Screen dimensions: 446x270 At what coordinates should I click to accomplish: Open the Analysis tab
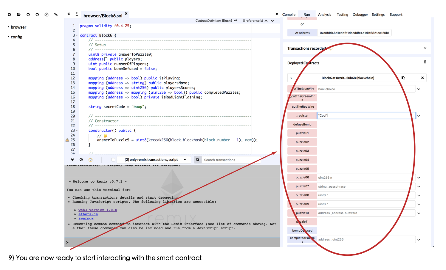pos(324,15)
